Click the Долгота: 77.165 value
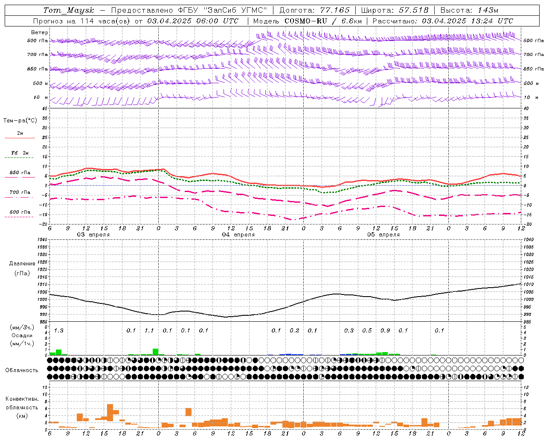Viewport: 546px width, 437px height. [314, 10]
